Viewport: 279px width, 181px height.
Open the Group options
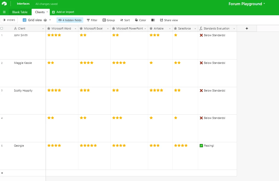coord(109,20)
